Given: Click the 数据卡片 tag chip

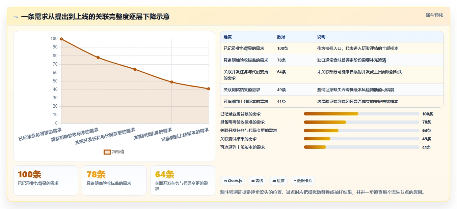Looking at the screenshot, I should pyautogui.click(x=303, y=181).
